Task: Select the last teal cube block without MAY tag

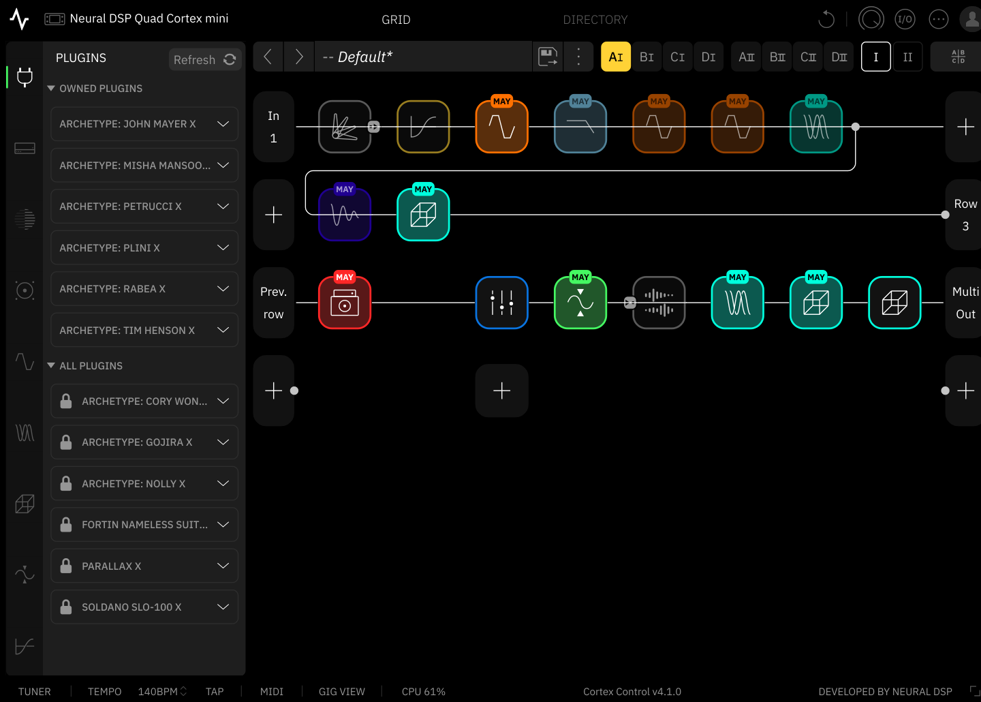Action: tap(894, 303)
